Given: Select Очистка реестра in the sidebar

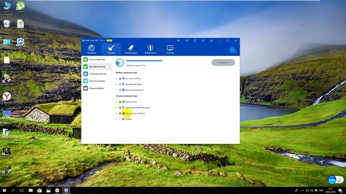Looking at the screenshot, I should click(97, 59).
